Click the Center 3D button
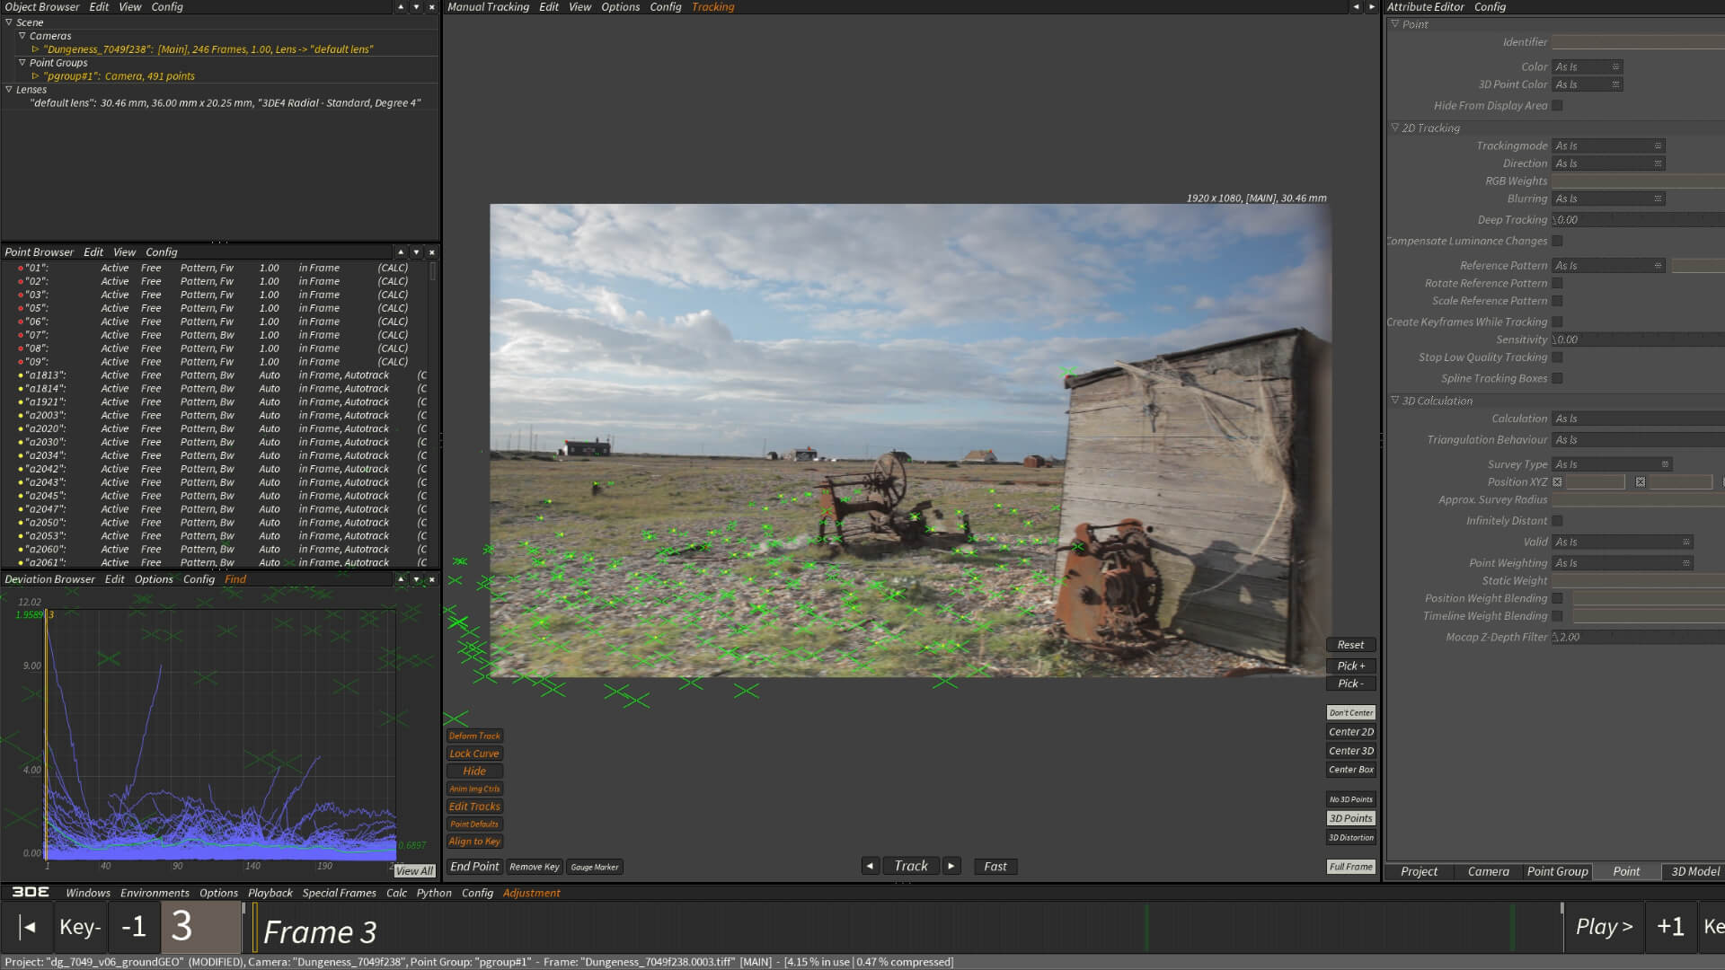Image resolution: width=1725 pixels, height=970 pixels. (x=1350, y=751)
